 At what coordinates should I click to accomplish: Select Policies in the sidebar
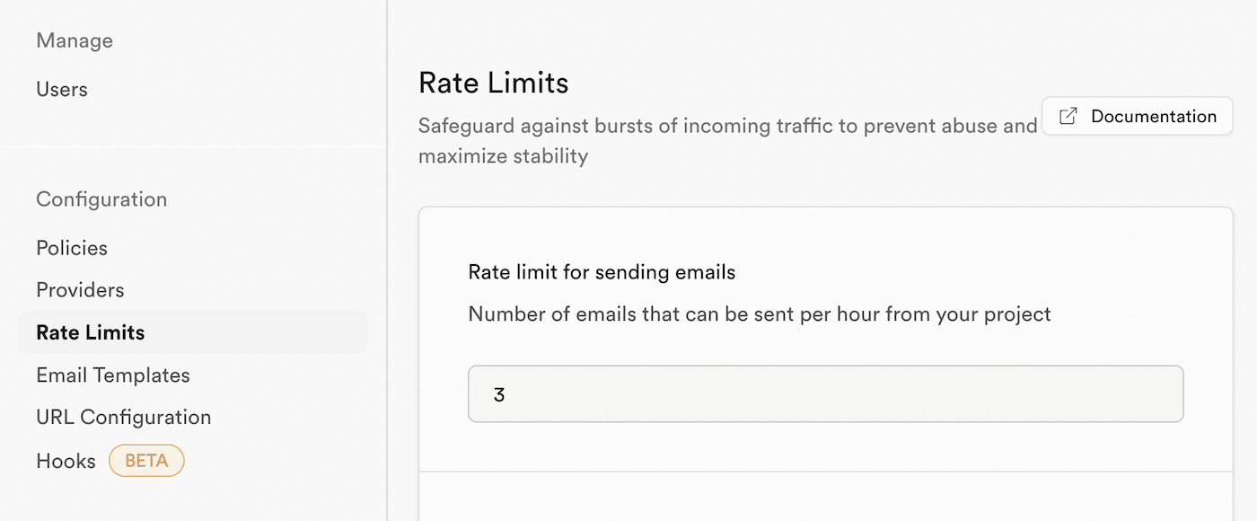click(x=72, y=247)
